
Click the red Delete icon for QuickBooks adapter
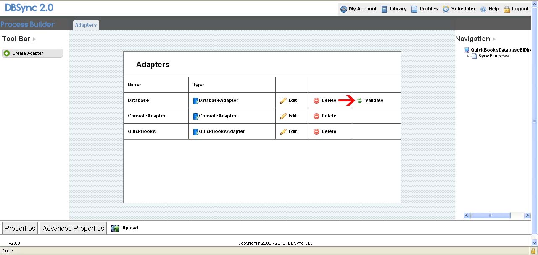tap(316, 132)
